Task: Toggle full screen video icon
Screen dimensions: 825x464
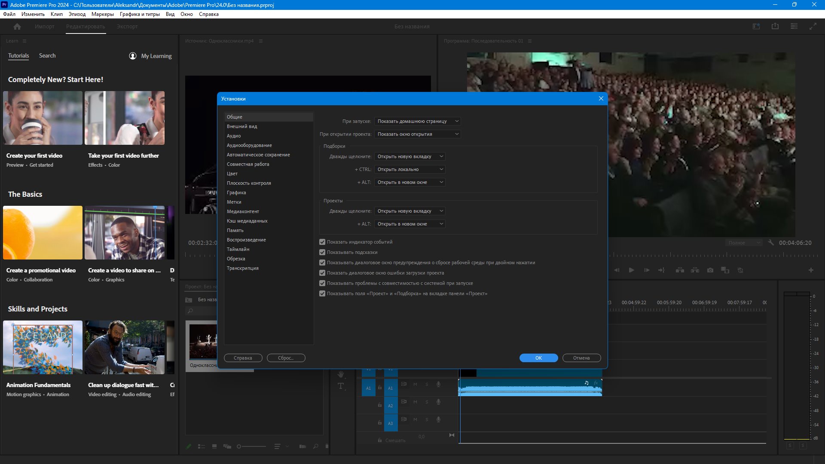Action: pos(813,27)
